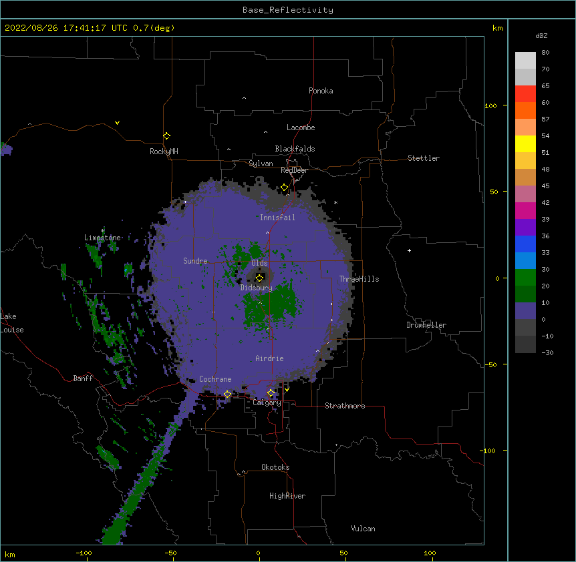Click the Calgary label

click(x=267, y=402)
